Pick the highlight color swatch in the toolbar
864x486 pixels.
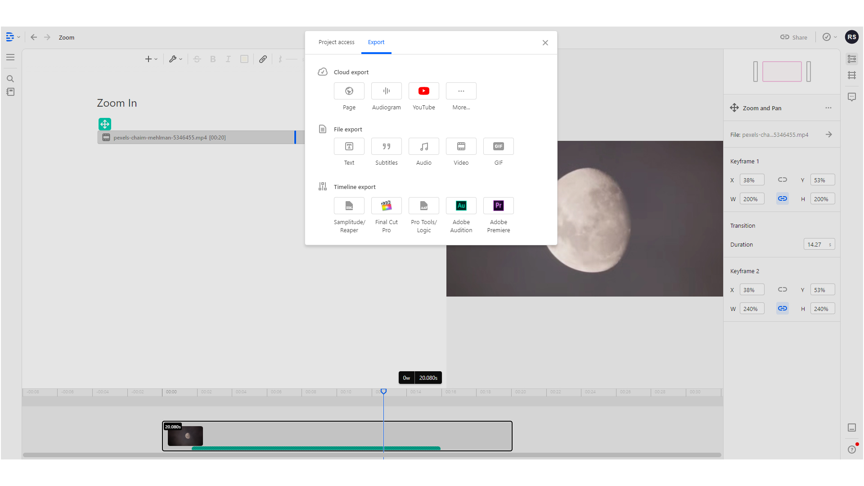pos(244,59)
